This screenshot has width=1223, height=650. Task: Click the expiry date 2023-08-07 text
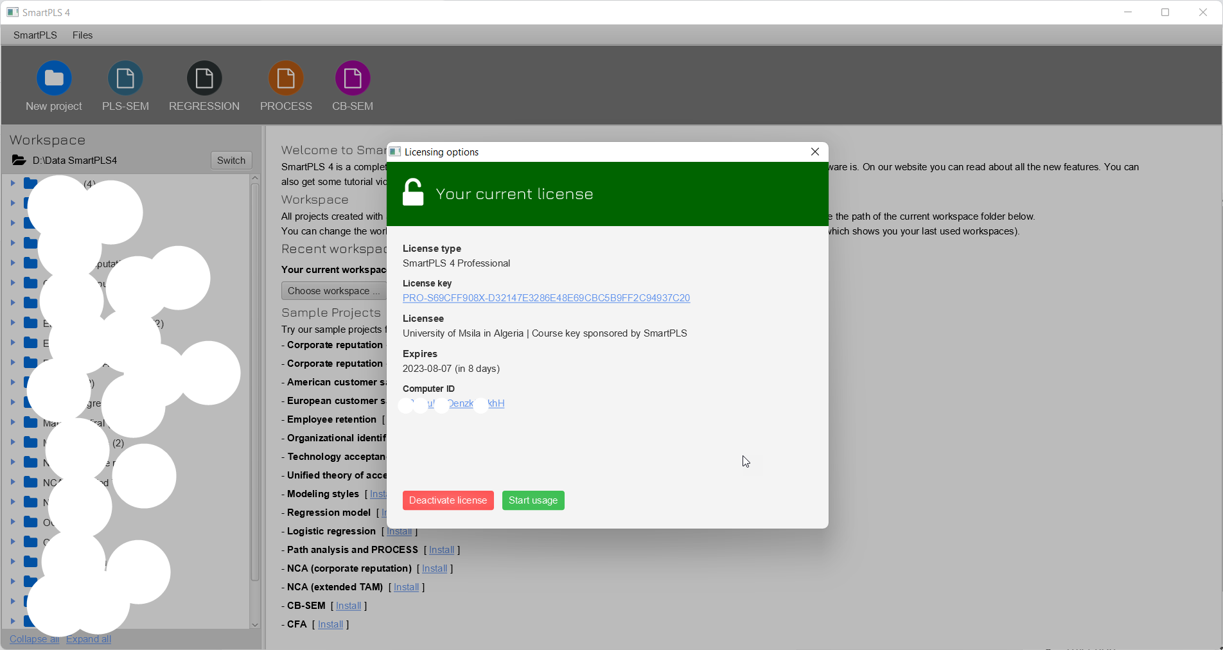(x=451, y=369)
